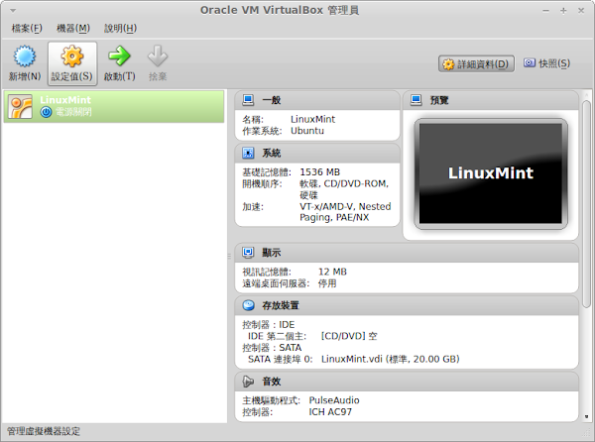Click the Display (顯示) section icon
This screenshot has height=442, width=595.
click(x=248, y=253)
